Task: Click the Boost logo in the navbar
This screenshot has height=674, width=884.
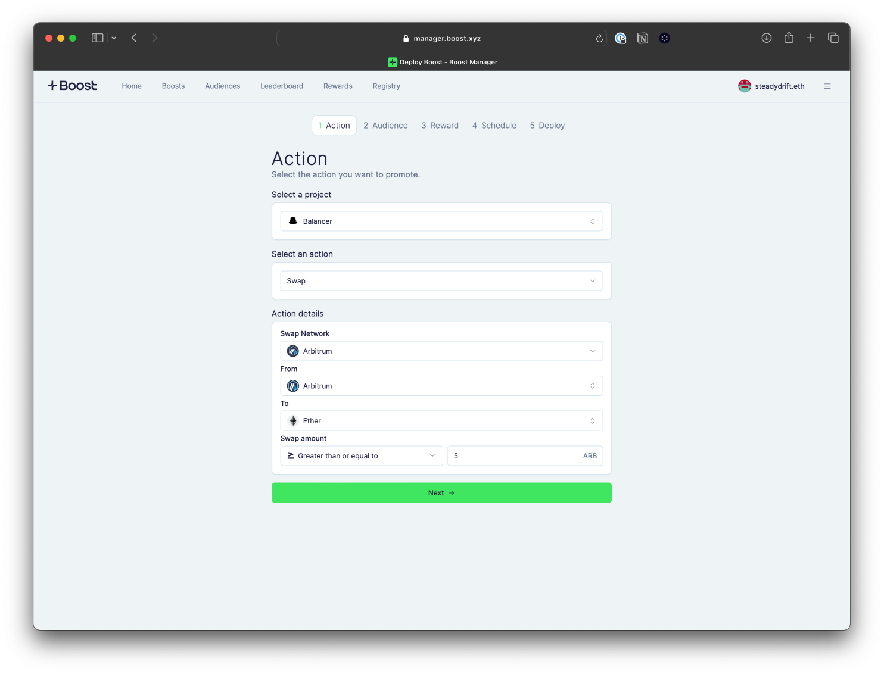Action: click(71, 85)
